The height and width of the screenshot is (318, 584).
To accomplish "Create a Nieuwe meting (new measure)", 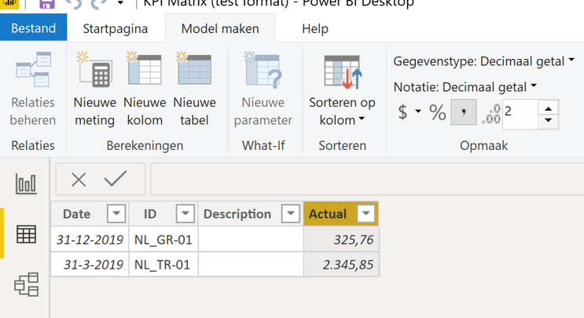I will 94,90.
